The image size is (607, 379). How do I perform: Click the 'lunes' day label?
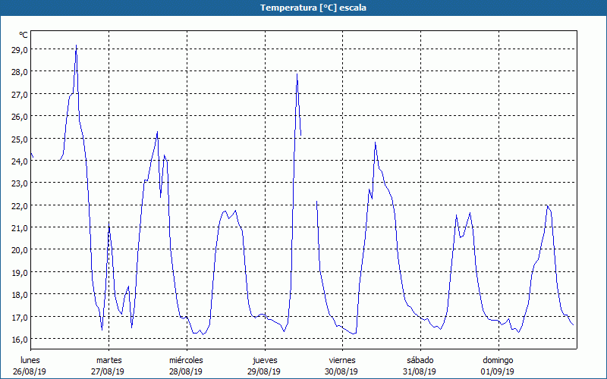click(x=30, y=360)
